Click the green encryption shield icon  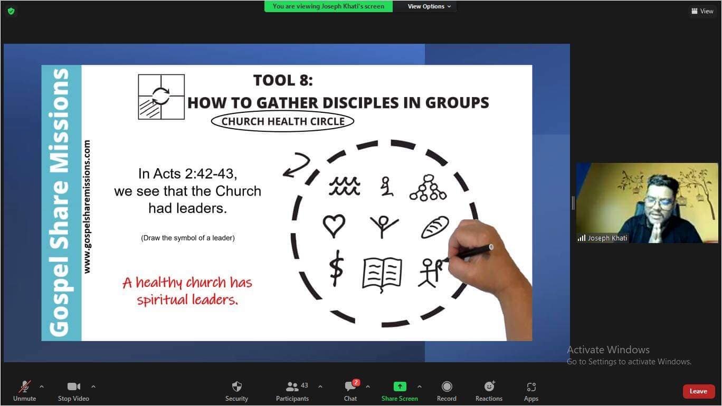click(11, 11)
